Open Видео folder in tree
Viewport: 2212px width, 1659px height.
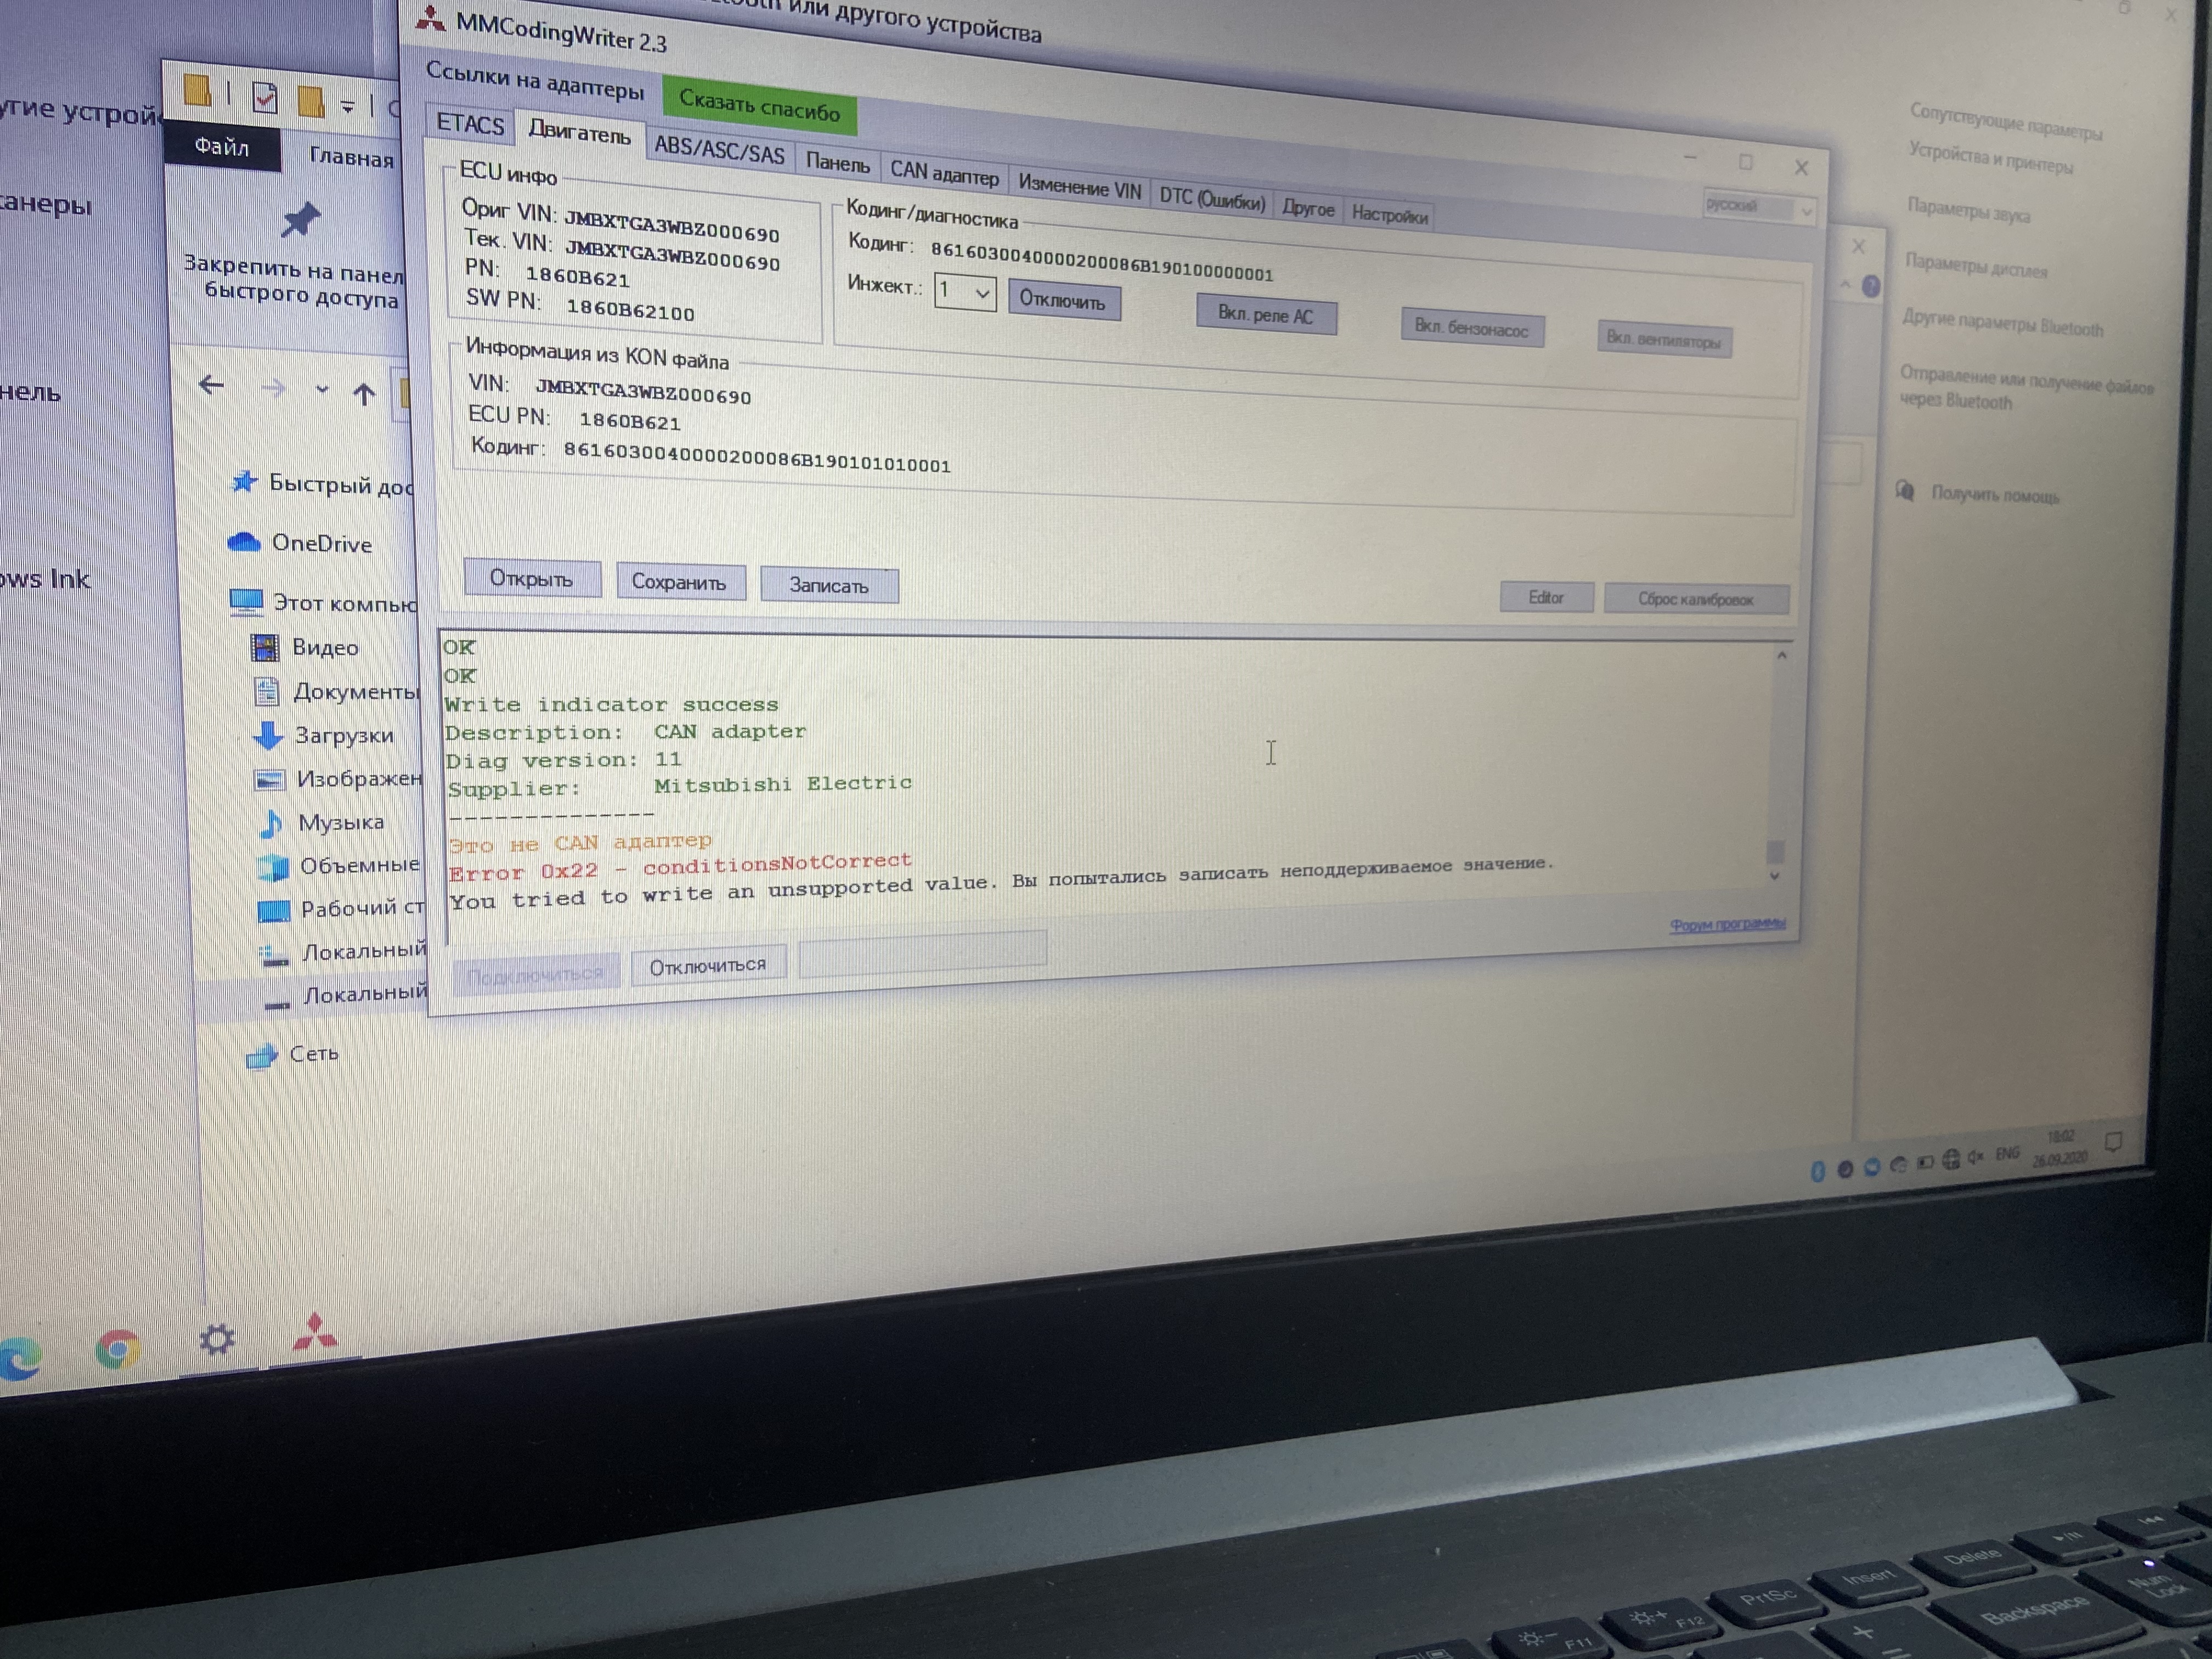click(x=304, y=647)
